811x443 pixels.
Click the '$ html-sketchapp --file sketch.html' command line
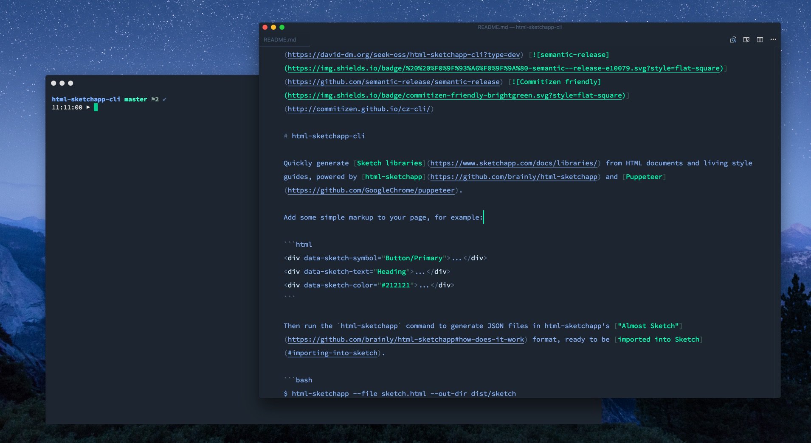click(400, 394)
